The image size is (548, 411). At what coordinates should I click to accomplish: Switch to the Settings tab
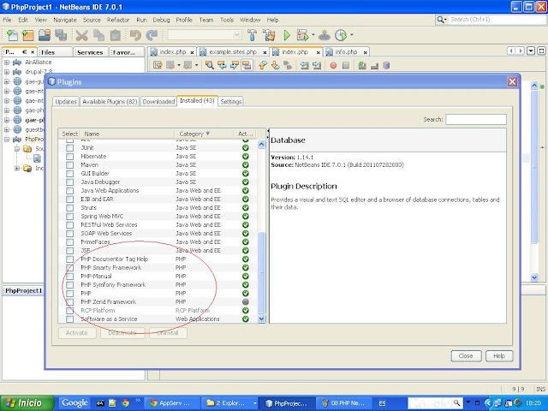point(231,102)
